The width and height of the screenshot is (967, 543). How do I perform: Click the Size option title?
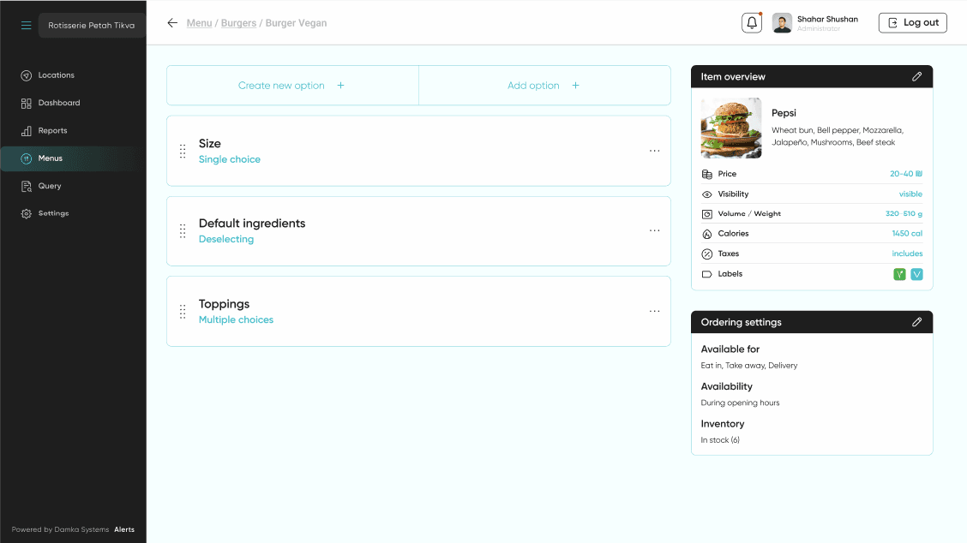coord(210,143)
